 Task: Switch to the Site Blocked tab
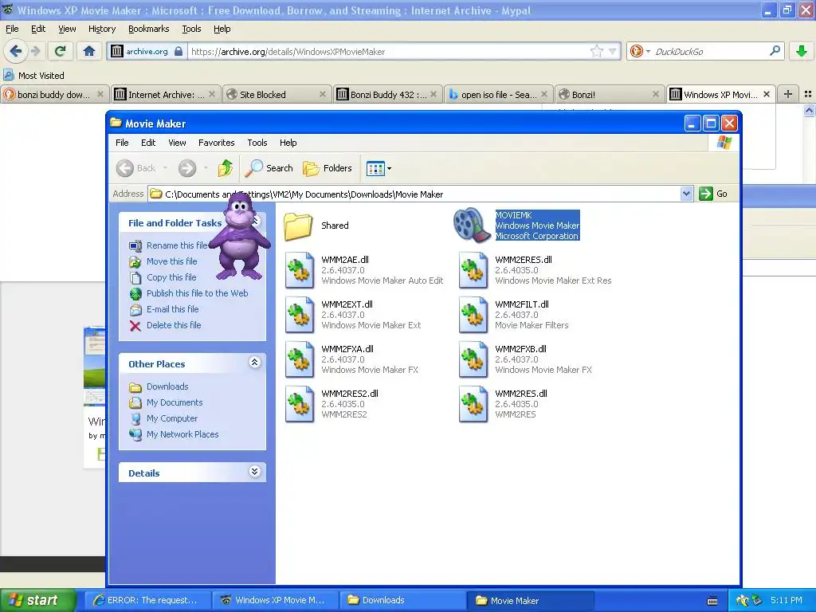click(x=277, y=94)
